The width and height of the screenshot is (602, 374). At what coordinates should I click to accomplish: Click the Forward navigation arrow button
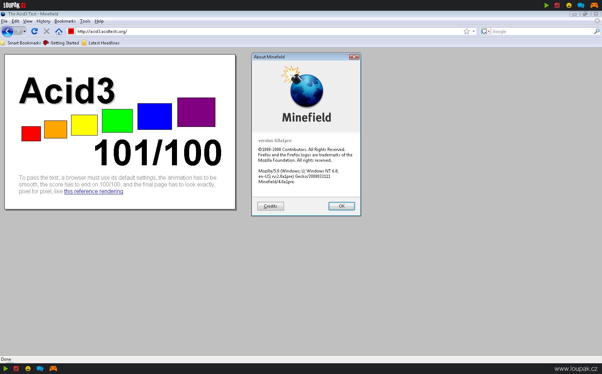pyautogui.click(x=18, y=32)
